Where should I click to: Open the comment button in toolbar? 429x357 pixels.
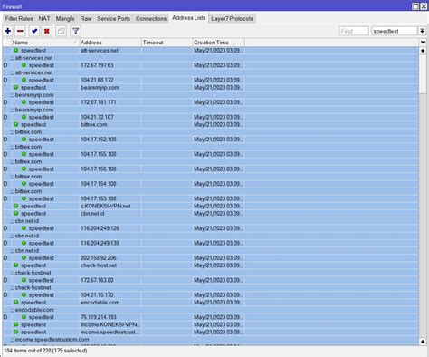pos(62,31)
